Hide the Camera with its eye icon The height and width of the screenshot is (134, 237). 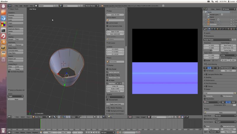(231, 19)
